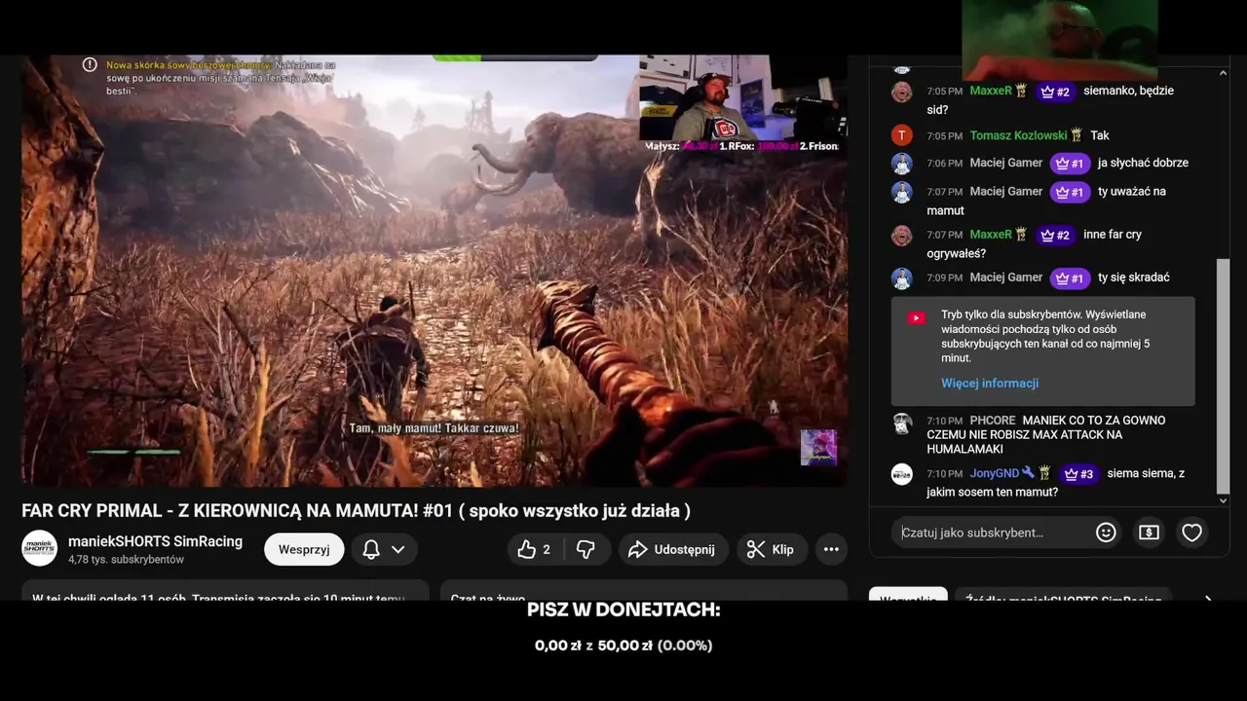
Task: Click chat scrollbar down arrow
Action: [1224, 500]
